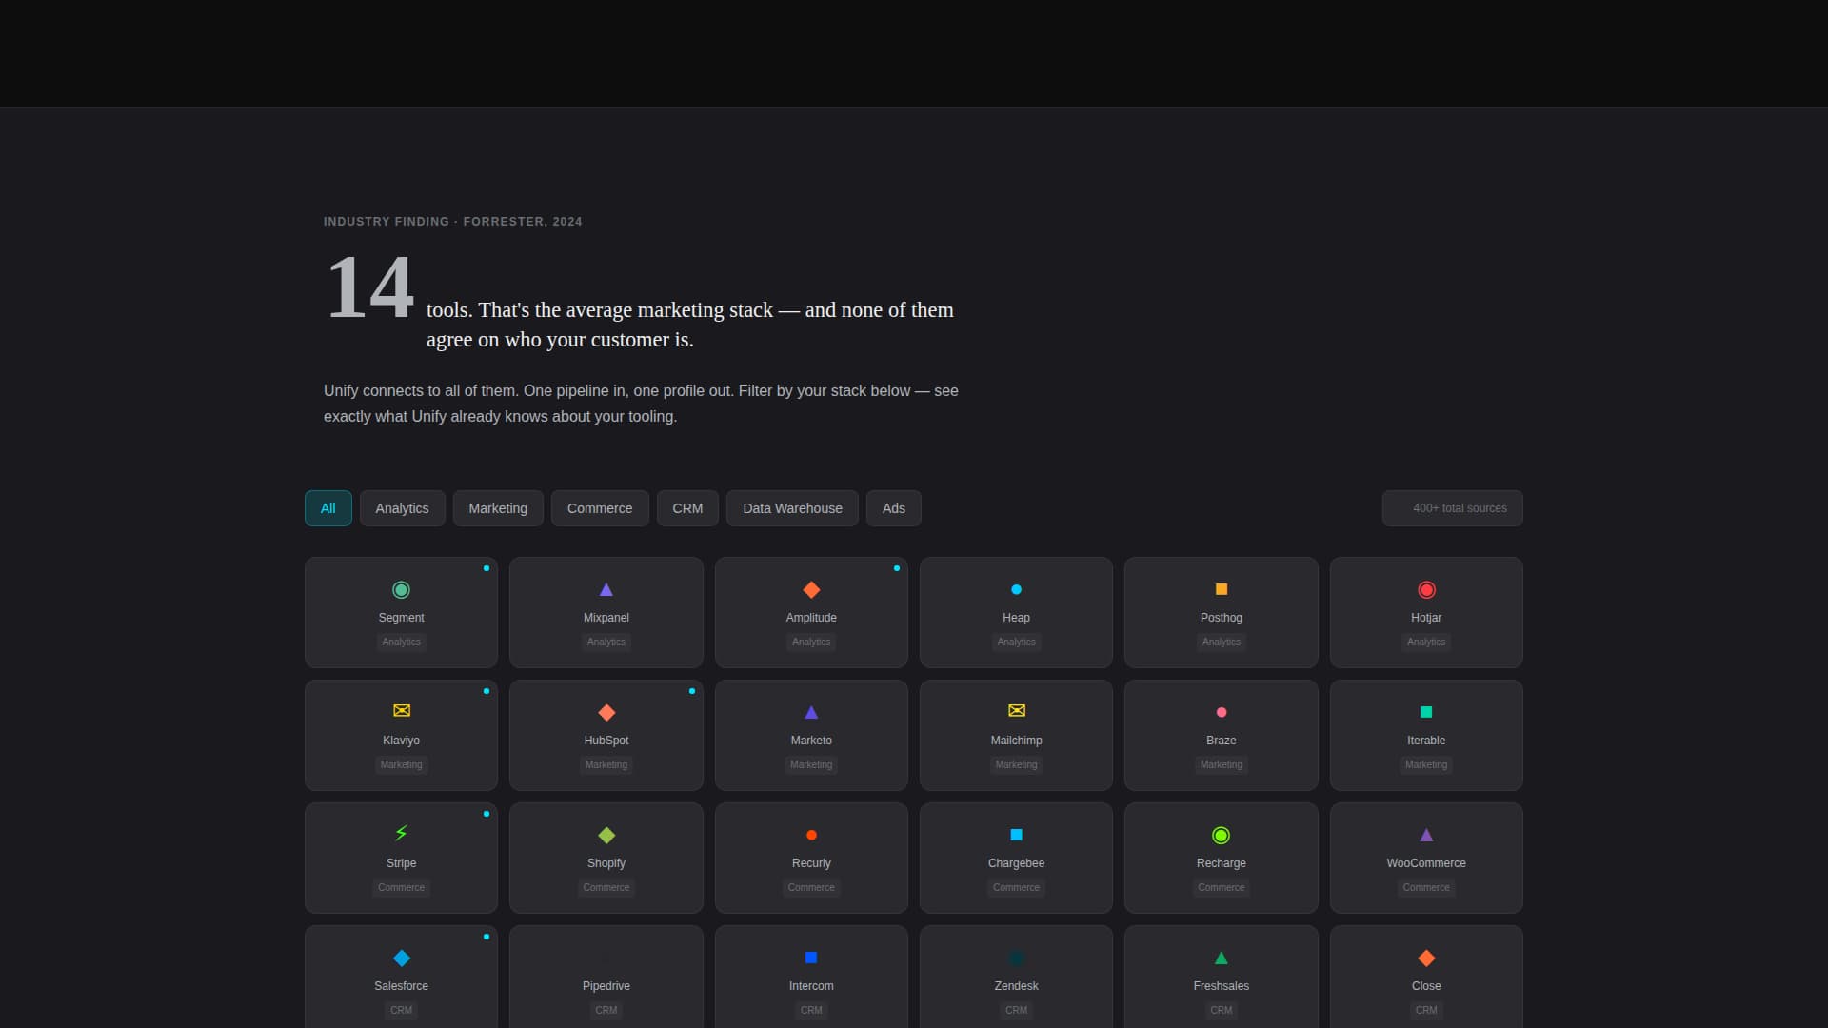Image resolution: width=1828 pixels, height=1028 pixels.
Task: Click the Mailchimp card name
Action: [1016, 741]
